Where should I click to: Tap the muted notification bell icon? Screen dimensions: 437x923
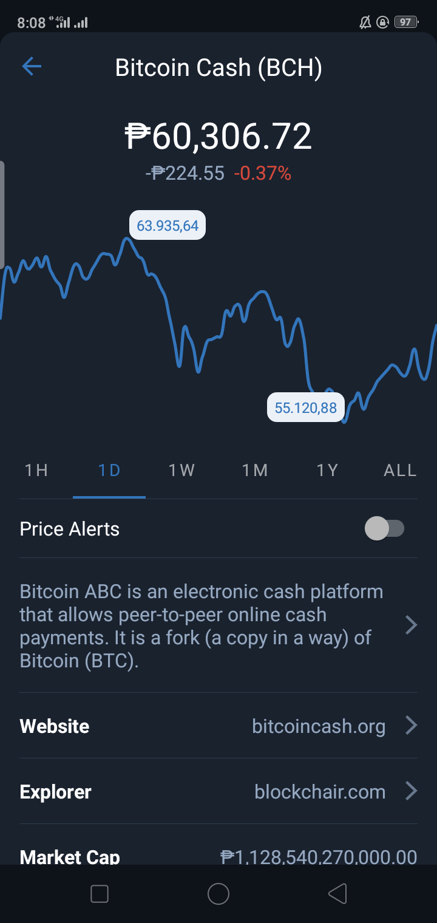[365, 23]
